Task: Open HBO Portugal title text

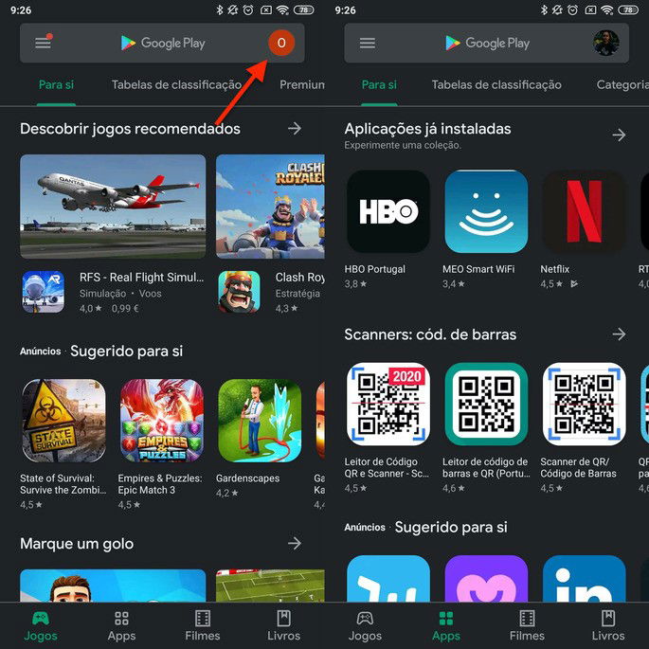Action: [374, 269]
